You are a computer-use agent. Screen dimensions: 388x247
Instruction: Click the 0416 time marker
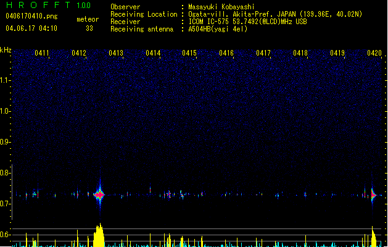point(226,53)
